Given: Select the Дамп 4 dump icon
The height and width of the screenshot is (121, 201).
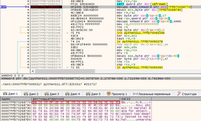Looking at the screenshot, I should [x=68, y=94].
